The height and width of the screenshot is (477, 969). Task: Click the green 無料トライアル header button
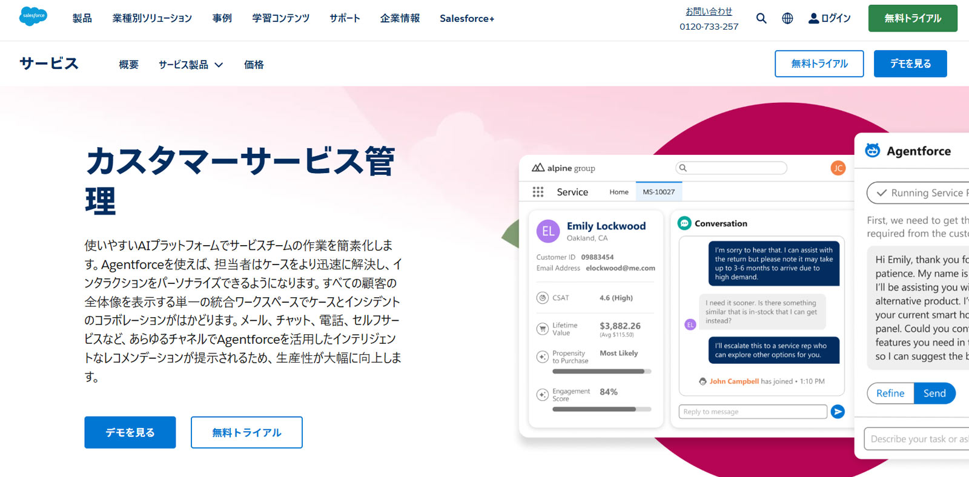tap(913, 18)
